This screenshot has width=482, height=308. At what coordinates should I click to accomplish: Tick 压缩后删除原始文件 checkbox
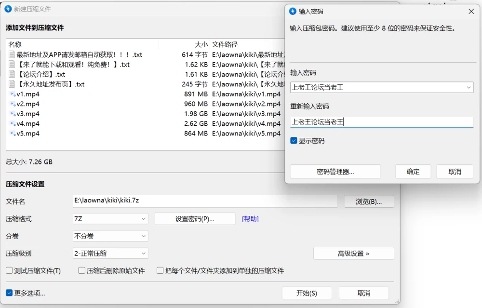click(x=81, y=270)
